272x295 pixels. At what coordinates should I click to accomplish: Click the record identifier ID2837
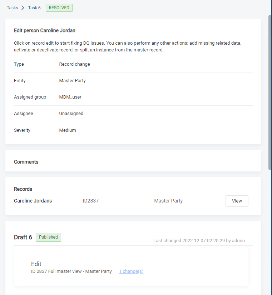pos(90,201)
